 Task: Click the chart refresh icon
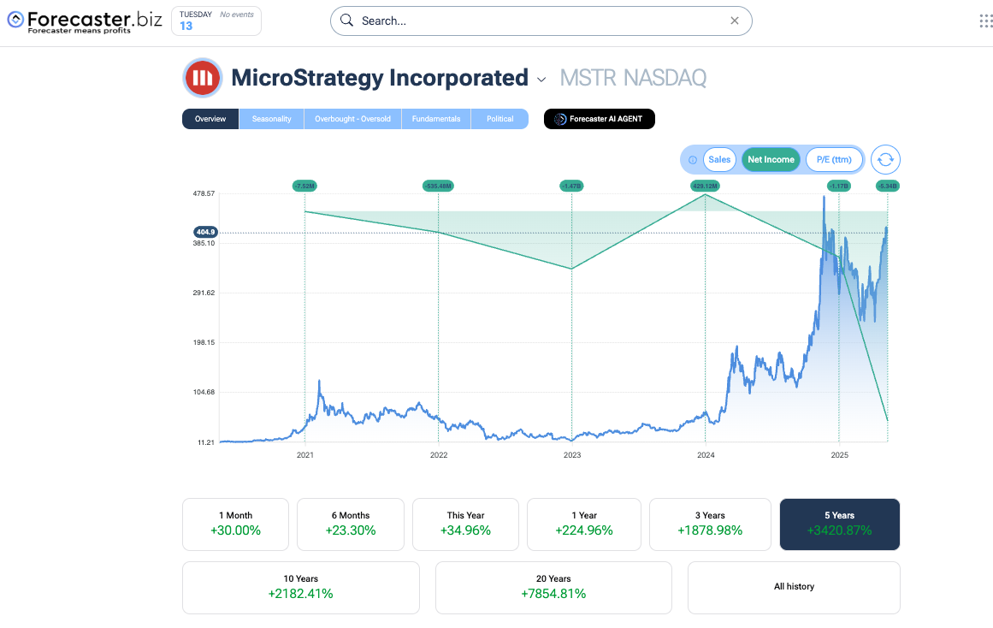(x=885, y=159)
